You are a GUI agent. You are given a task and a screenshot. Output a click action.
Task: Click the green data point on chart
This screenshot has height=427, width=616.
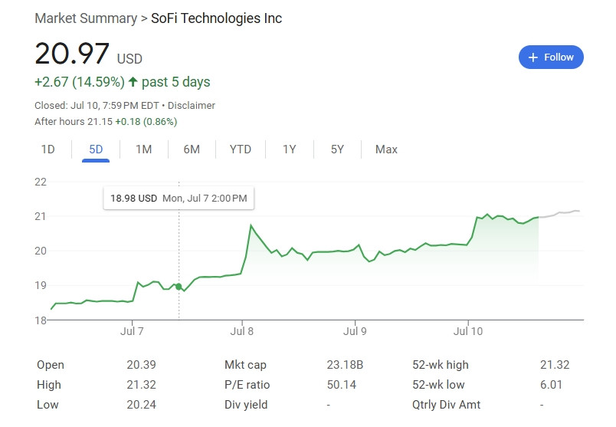(179, 287)
